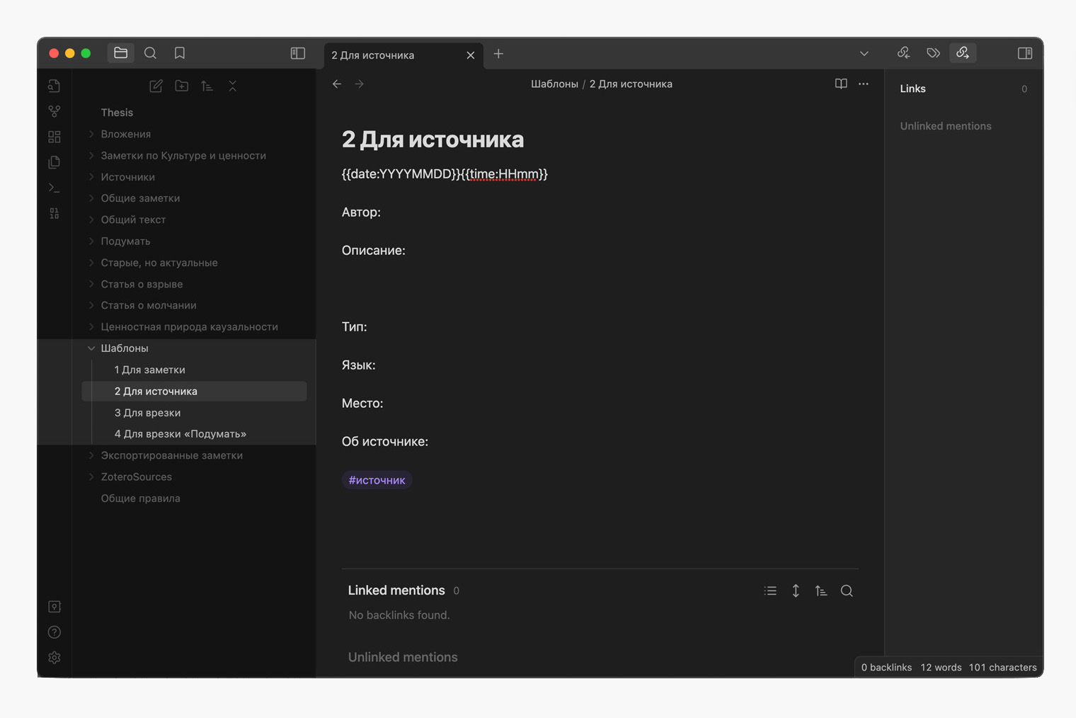Navigate back with left arrow

[x=337, y=84]
